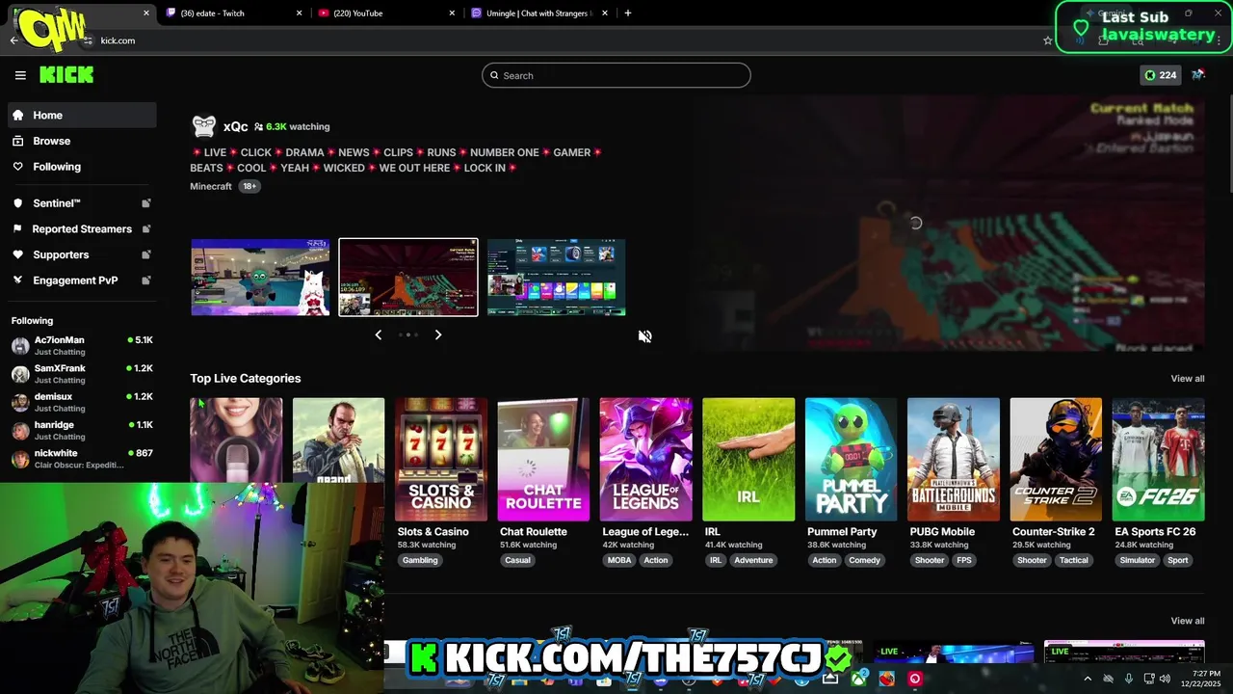Click the green KICK logo

click(66, 75)
